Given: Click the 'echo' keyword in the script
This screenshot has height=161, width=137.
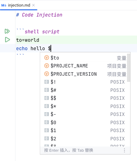Looking at the screenshot, I should 22,49.
